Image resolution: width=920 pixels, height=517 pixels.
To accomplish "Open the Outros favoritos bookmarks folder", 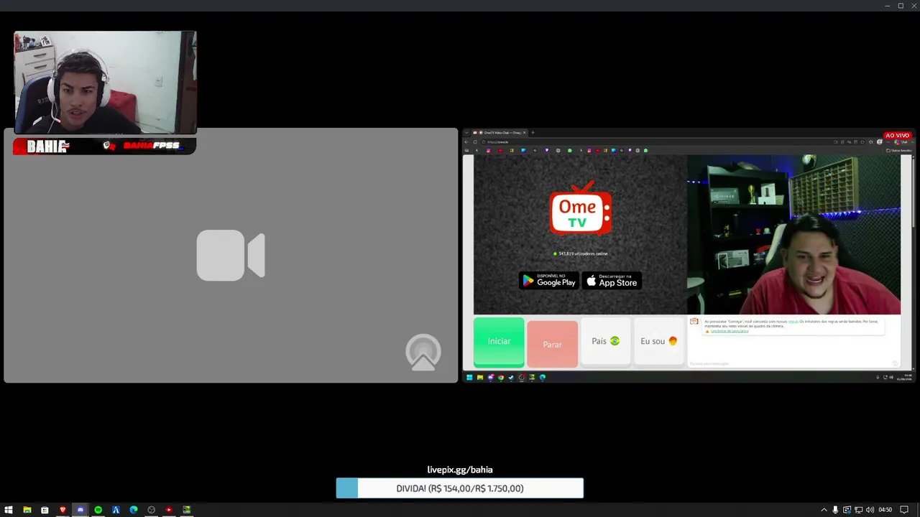I will point(898,150).
